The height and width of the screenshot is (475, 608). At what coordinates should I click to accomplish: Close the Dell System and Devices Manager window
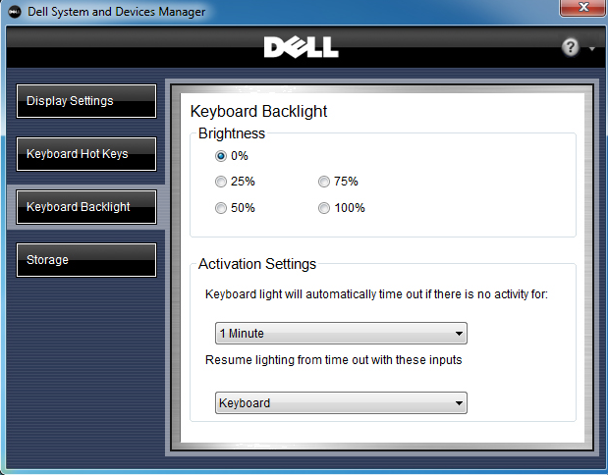pyautogui.click(x=583, y=8)
